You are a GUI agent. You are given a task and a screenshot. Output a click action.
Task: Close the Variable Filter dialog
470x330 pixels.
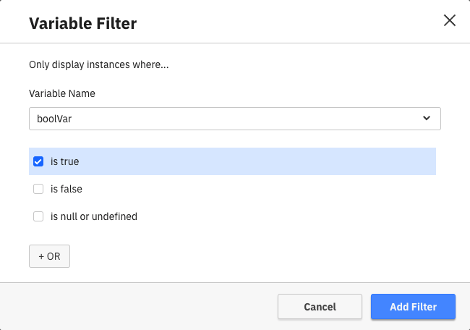click(450, 20)
